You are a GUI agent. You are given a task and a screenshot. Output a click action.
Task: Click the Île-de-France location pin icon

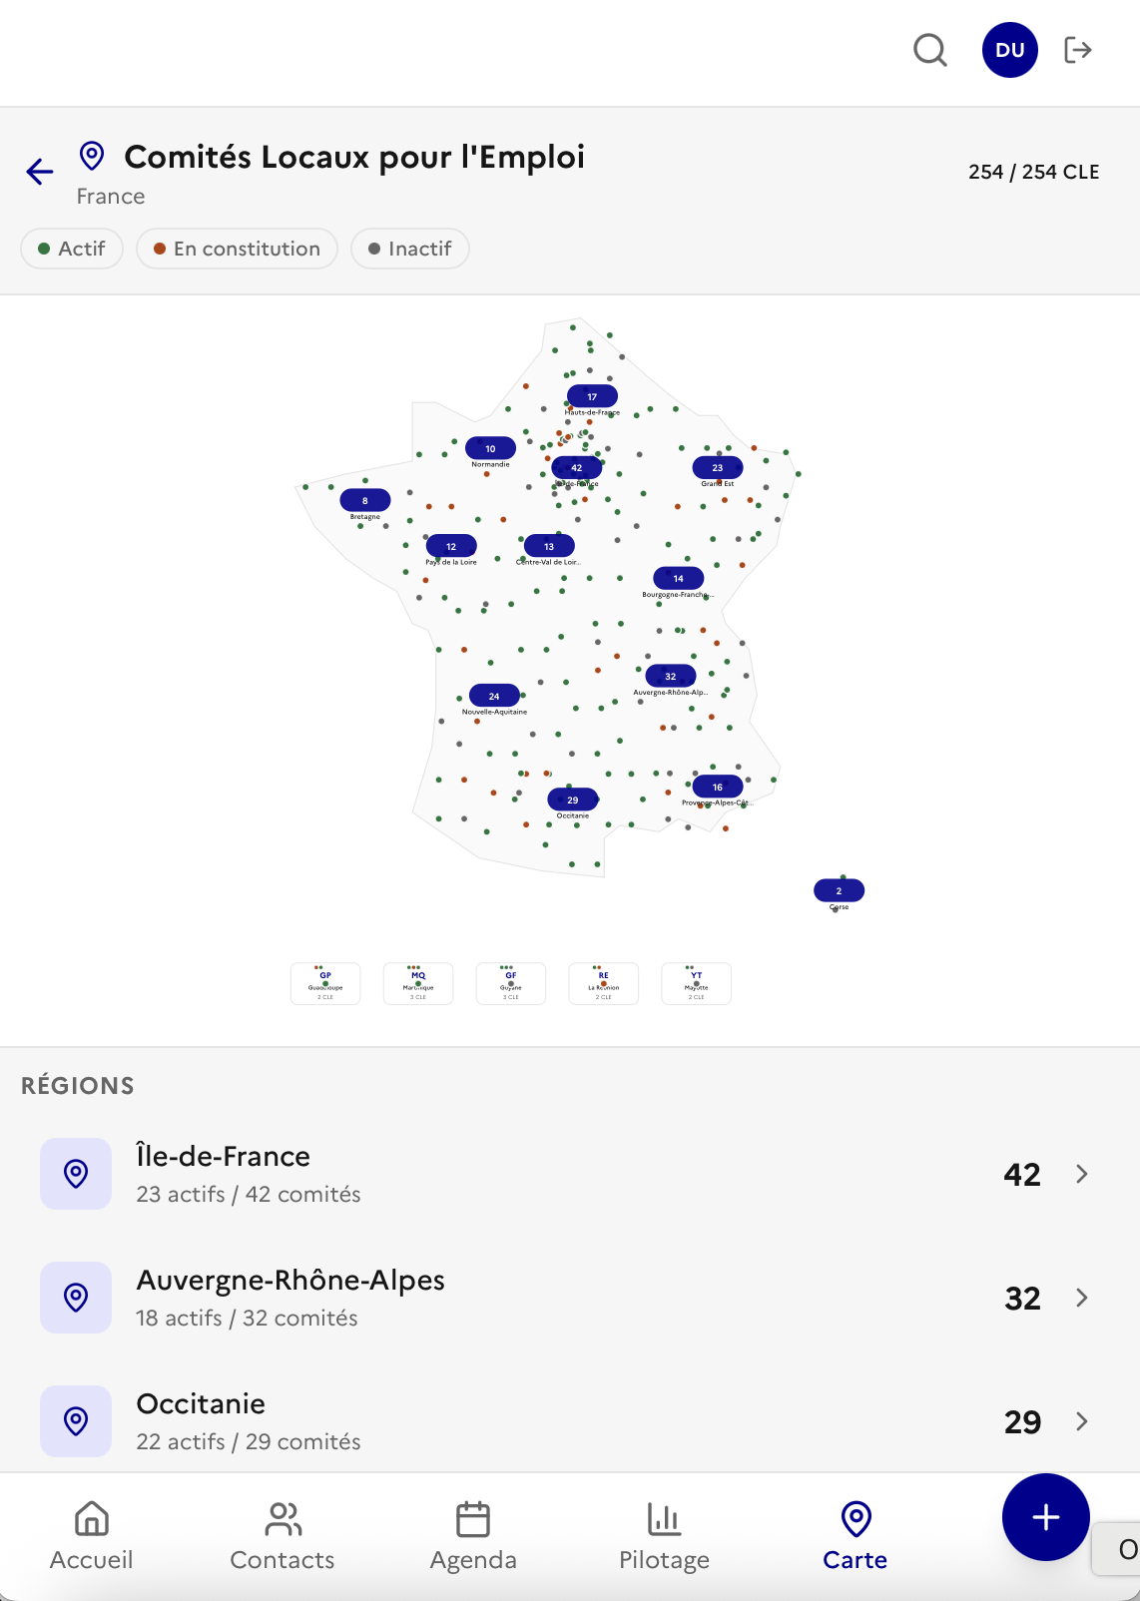[76, 1174]
